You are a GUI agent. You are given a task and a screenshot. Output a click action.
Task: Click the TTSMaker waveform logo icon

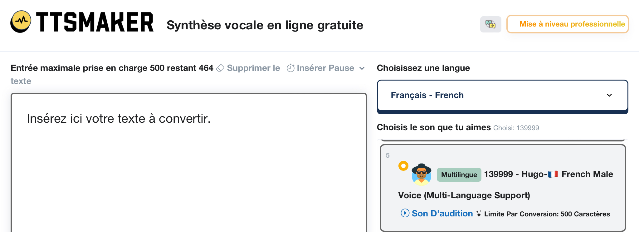point(21,22)
